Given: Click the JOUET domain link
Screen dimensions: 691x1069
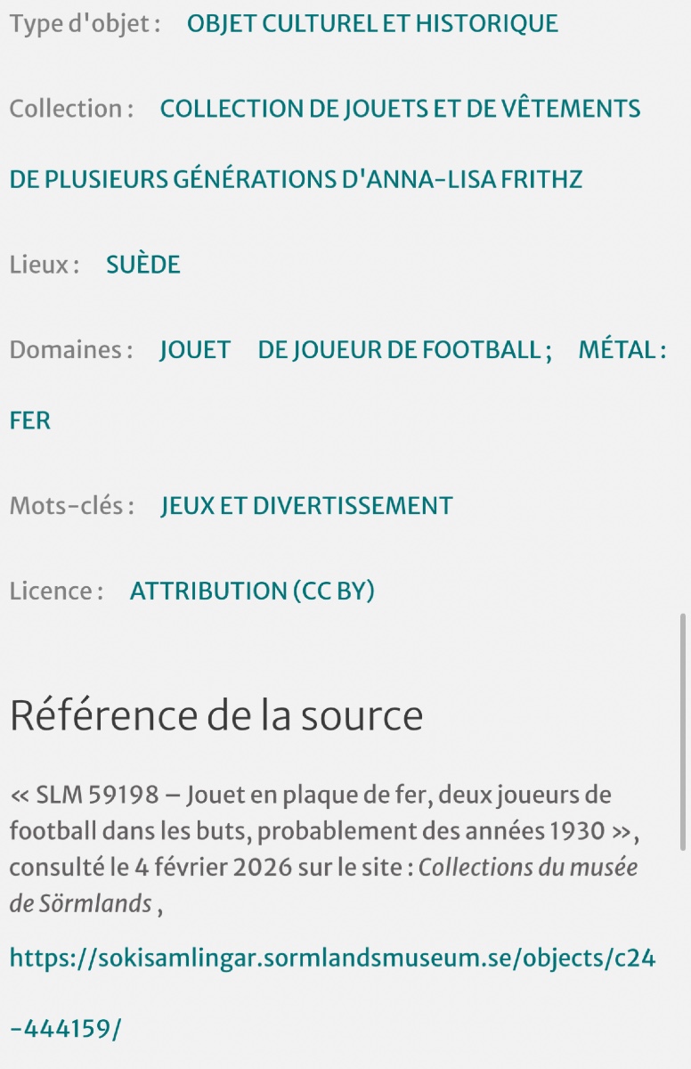Looking at the screenshot, I should [195, 350].
